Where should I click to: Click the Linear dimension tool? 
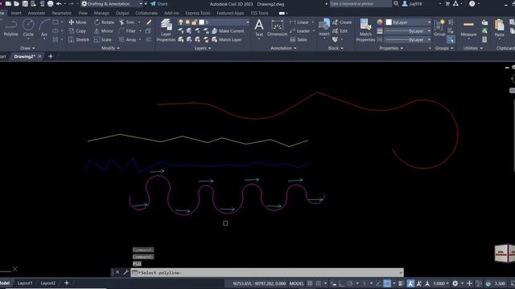299,22
